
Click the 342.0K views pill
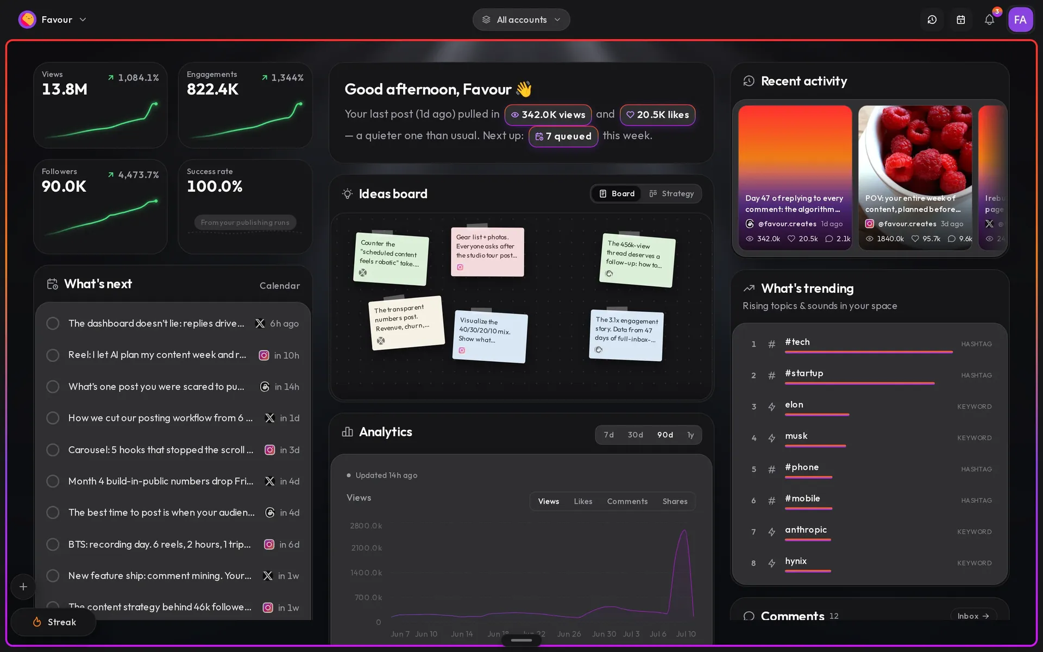point(548,115)
